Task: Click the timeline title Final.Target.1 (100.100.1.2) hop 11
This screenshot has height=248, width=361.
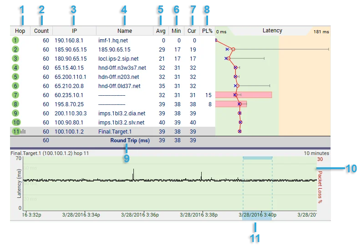Action: 50,153
